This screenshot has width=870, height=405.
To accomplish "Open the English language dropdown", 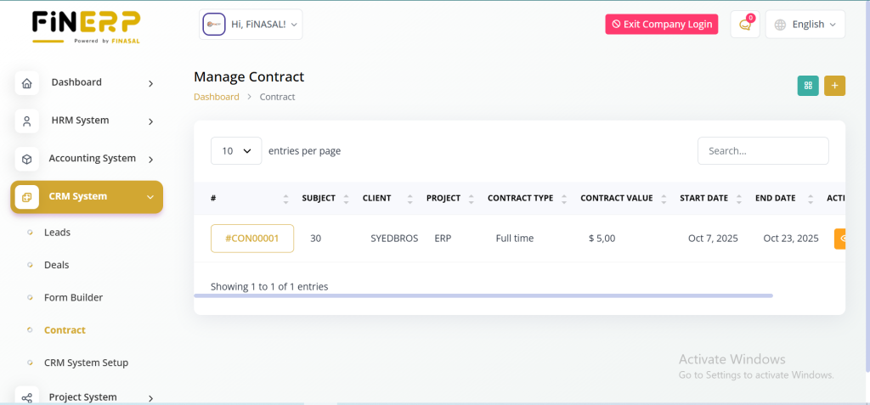I will pos(805,25).
